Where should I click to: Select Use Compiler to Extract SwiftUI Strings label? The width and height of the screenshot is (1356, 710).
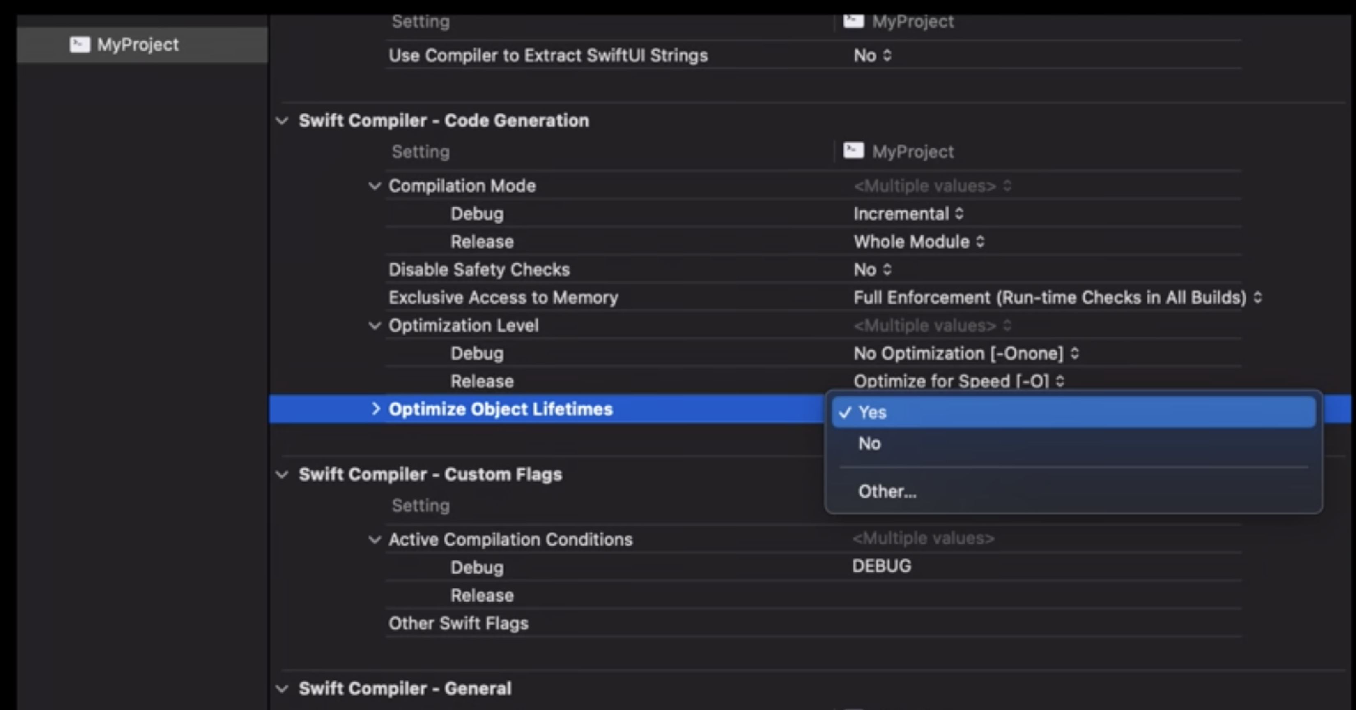click(x=548, y=55)
